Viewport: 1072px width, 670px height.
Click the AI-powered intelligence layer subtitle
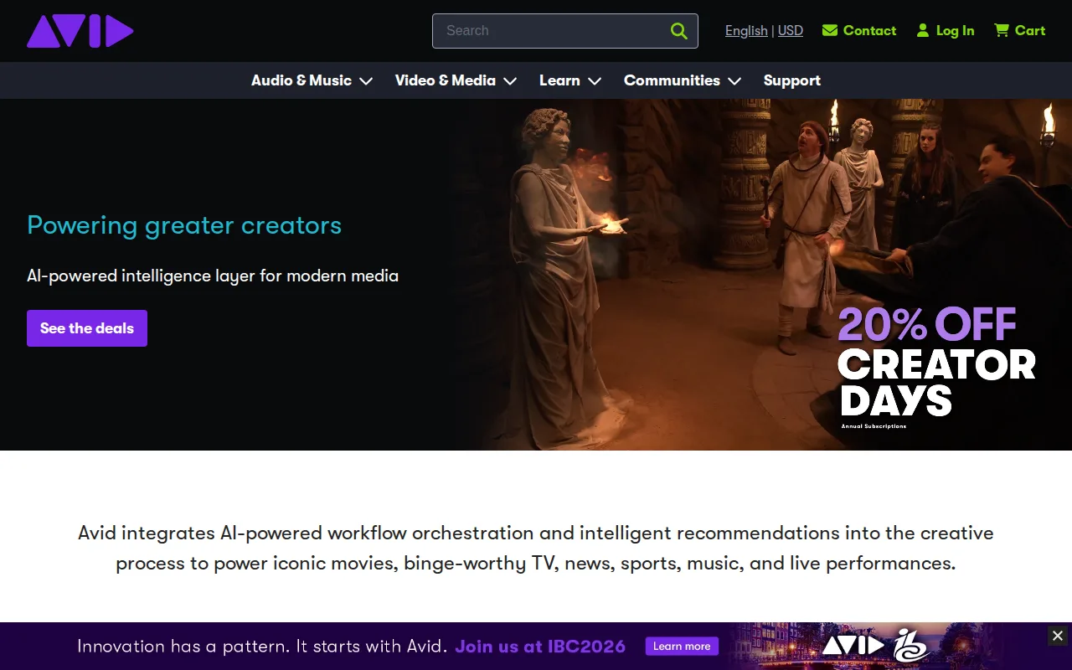(x=213, y=276)
